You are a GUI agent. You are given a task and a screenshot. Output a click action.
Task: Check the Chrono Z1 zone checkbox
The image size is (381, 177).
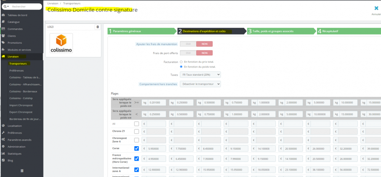[x=136, y=131]
